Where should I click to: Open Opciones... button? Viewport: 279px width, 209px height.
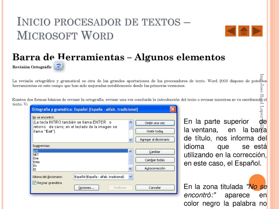point(86,188)
